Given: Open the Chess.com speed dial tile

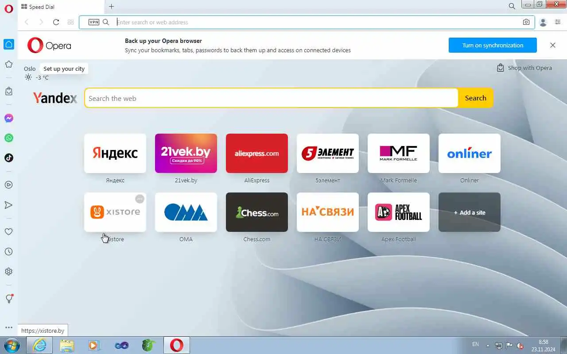Looking at the screenshot, I should pos(257,212).
